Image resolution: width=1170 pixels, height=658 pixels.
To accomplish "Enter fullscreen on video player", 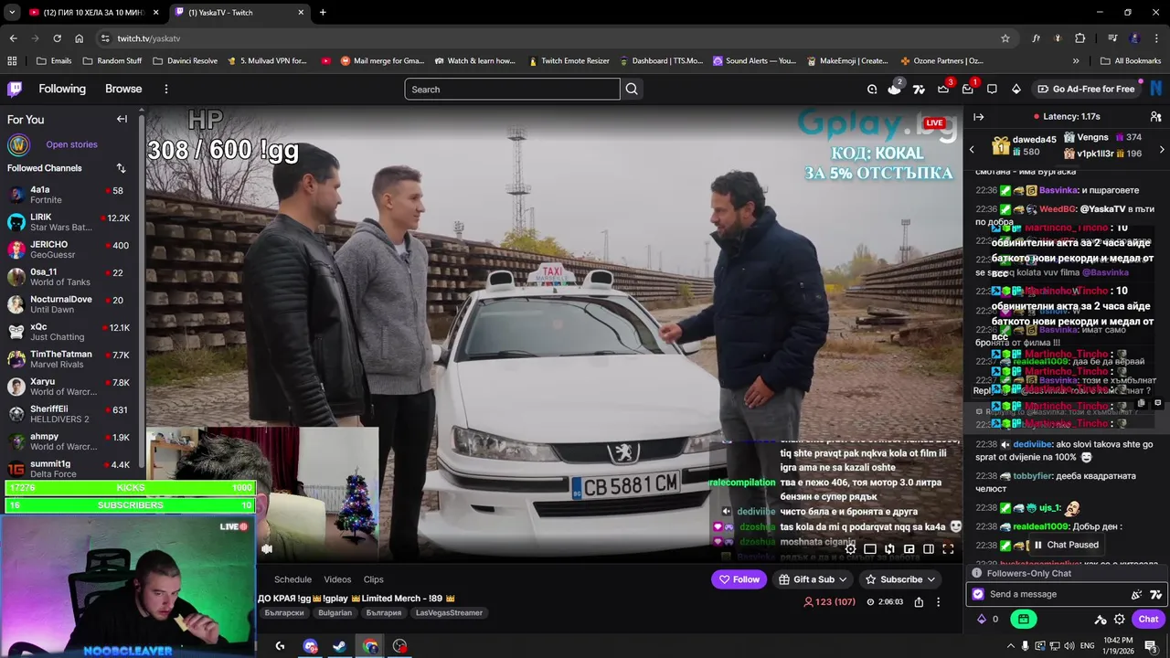I will point(948,549).
